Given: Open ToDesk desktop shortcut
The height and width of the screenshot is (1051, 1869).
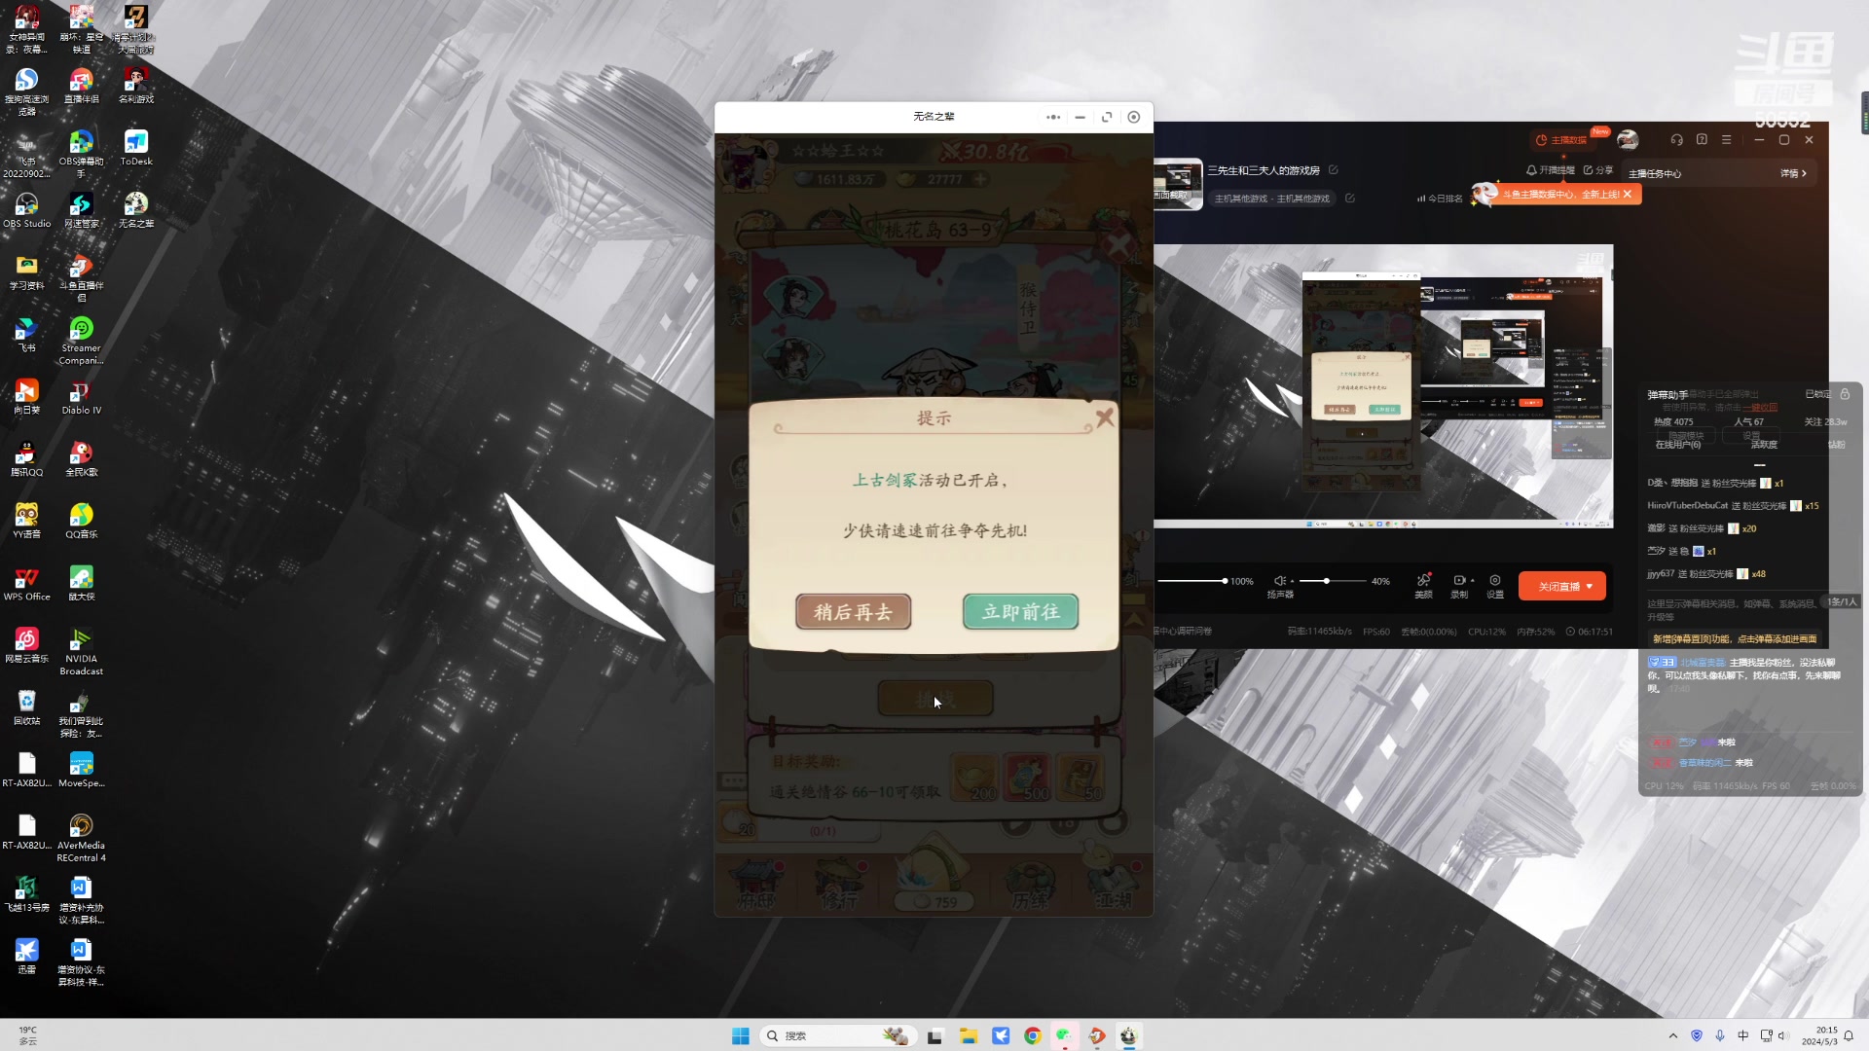Looking at the screenshot, I should click(x=136, y=148).
